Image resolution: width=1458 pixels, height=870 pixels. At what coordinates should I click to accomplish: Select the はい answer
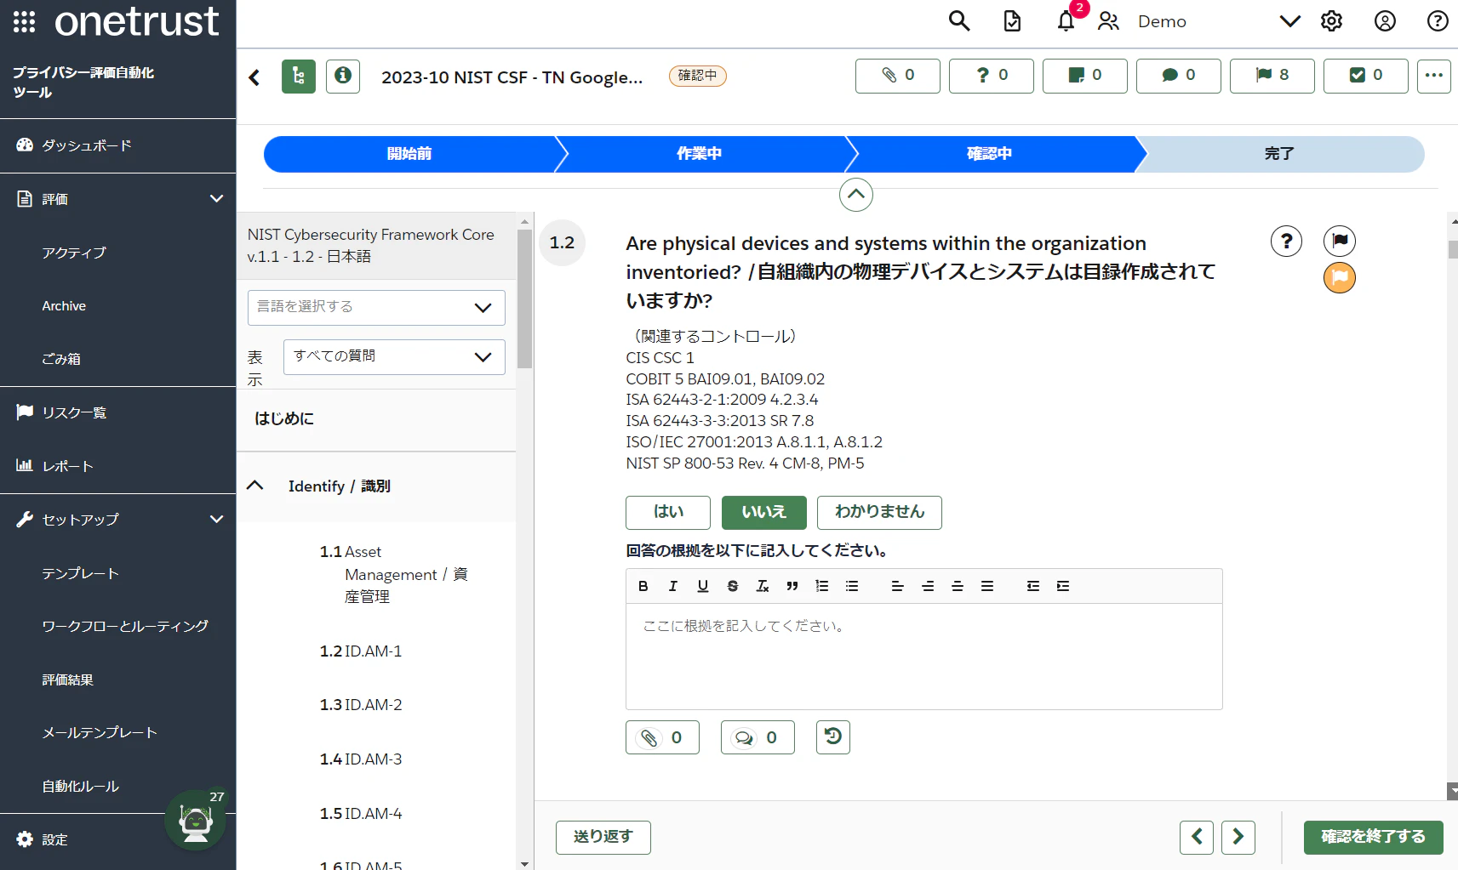click(668, 512)
